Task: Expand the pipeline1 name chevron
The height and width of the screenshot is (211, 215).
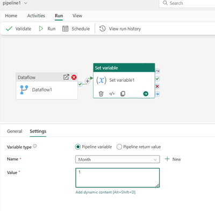Action: pos(26,3)
